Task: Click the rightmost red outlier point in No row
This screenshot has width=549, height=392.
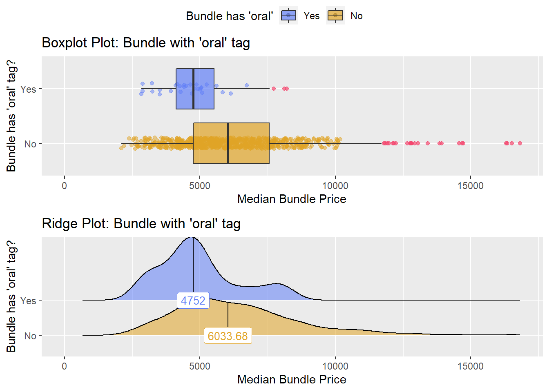Action: click(x=520, y=143)
